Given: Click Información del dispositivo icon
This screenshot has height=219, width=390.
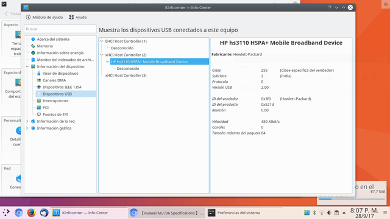Looking at the screenshot, I should tap(33, 66).
